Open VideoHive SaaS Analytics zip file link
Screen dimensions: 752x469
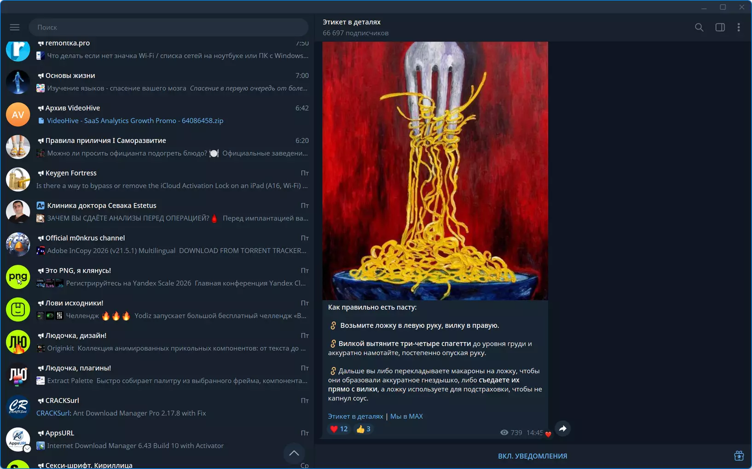[x=135, y=120]
